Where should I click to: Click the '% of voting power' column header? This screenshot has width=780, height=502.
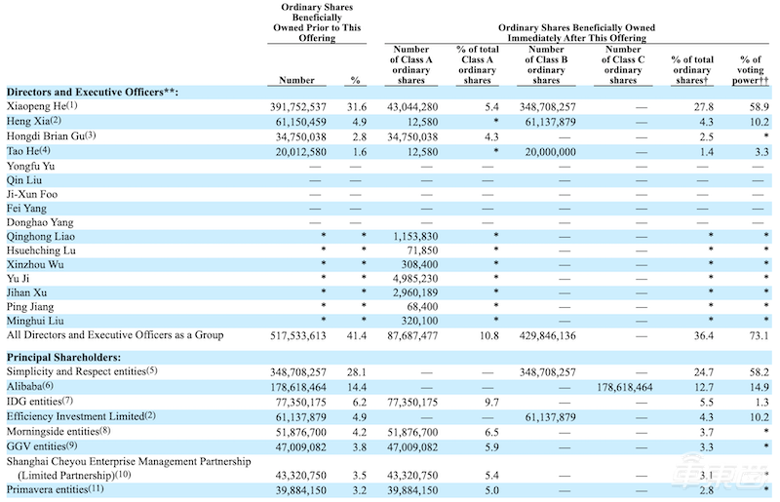coord(751,67)
